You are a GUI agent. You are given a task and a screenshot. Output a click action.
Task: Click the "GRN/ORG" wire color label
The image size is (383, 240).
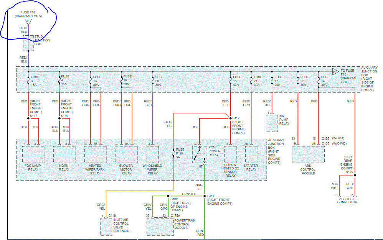click(x=163, y=207)
